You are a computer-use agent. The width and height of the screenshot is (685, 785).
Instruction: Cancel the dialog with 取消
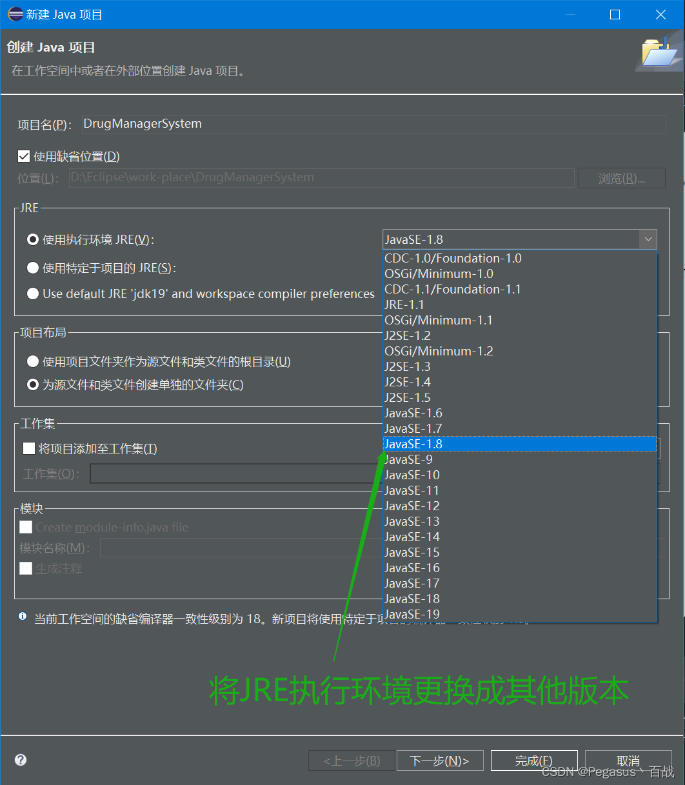(x=628, y=760)
